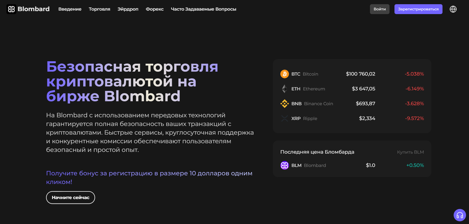The image size is (469, 224).
Task: Select the -3.628% change value
Action: (x=414, y=104)
